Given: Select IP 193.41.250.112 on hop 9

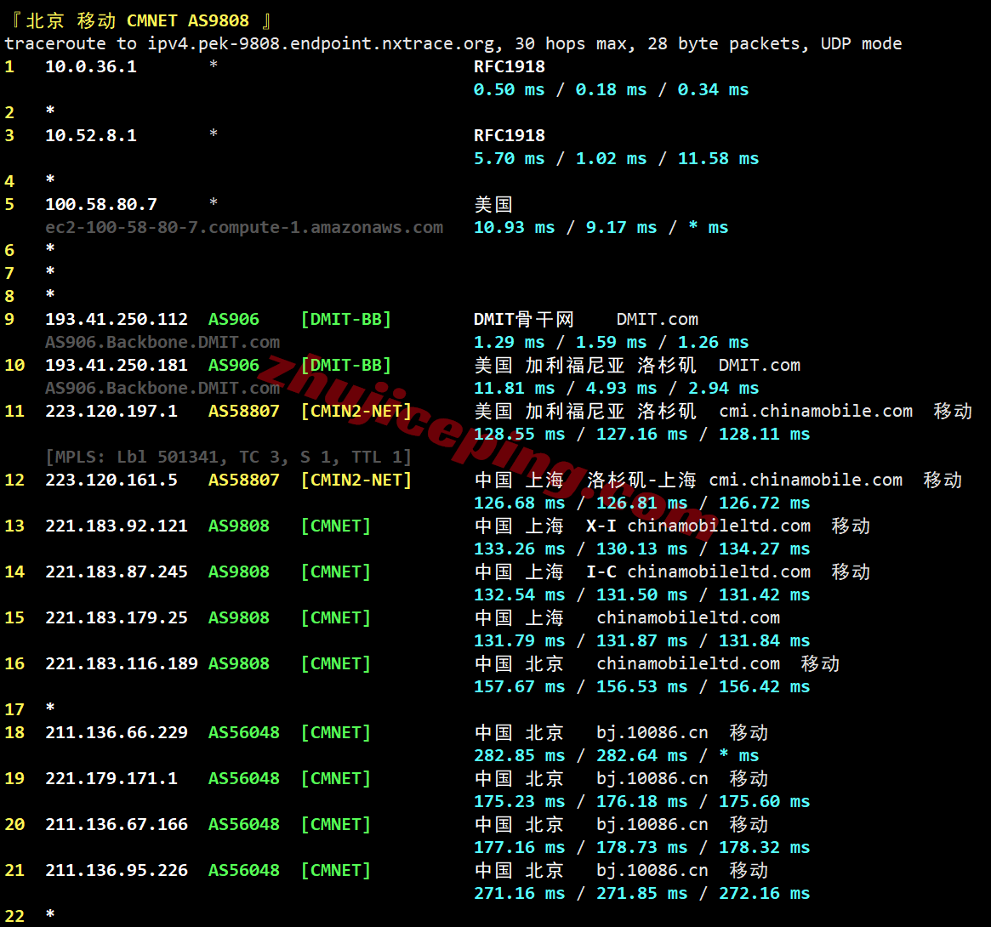Looking at the screenshot, I should point(117,319).
